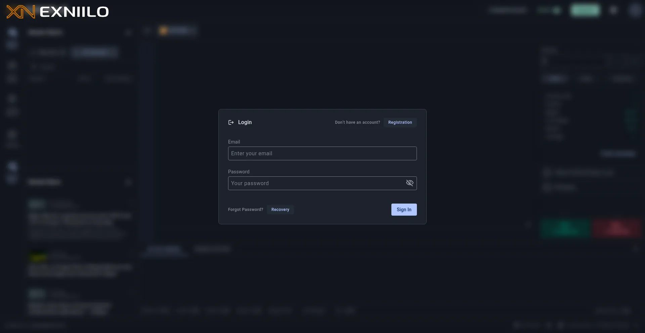Select the orange coin icon tab
The width and height of the screenshot is (645, 333).
click(x=164, y=31)
